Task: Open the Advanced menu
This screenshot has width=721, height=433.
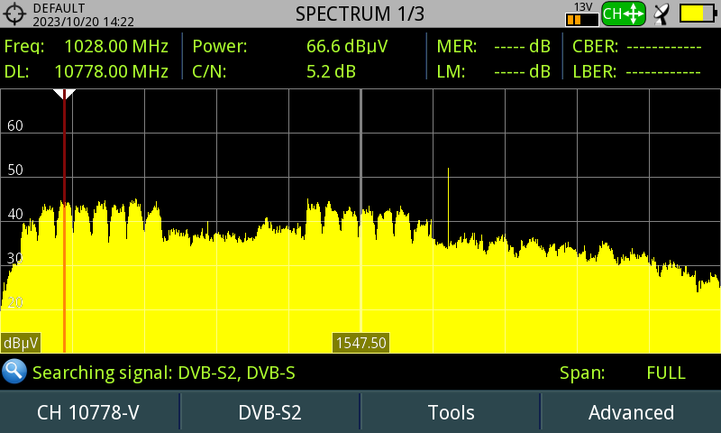Action: coord(631,412)
